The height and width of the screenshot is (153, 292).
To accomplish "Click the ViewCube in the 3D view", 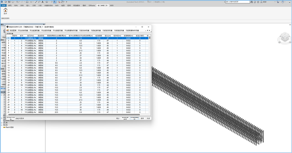I will pyautogui.click(x=285, y=38).
